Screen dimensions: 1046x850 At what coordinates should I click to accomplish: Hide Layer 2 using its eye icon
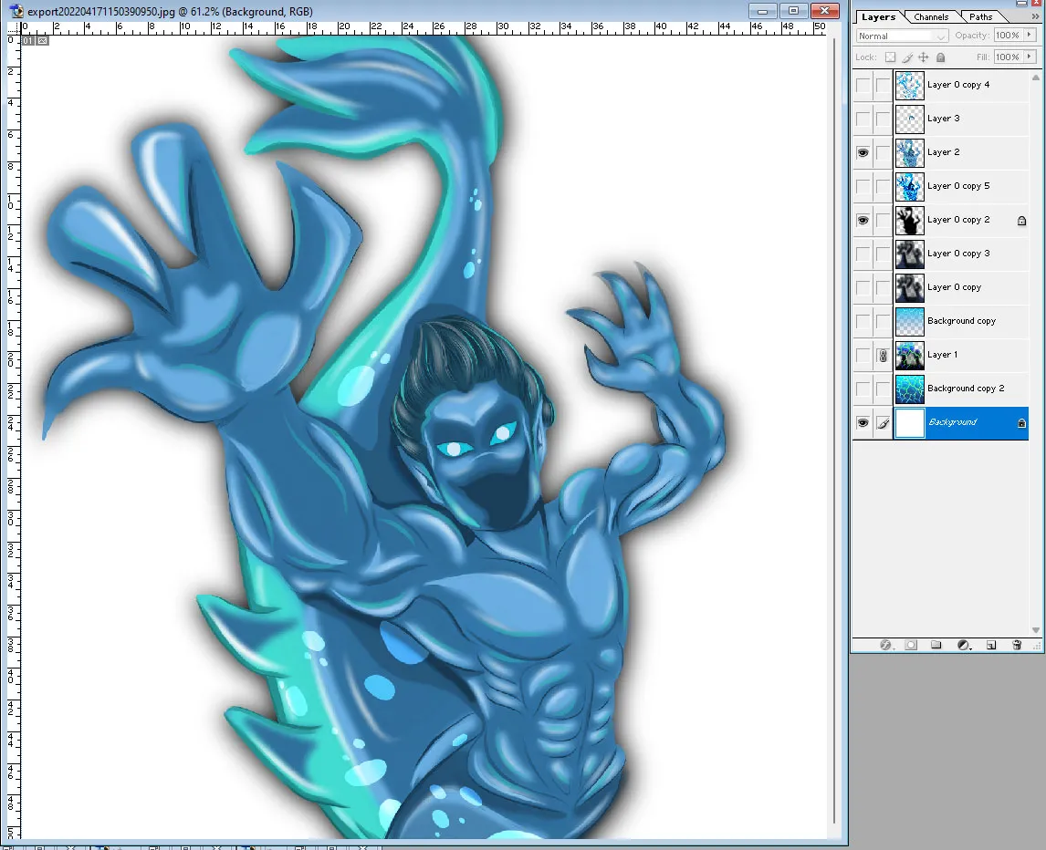tap(863, 152)
